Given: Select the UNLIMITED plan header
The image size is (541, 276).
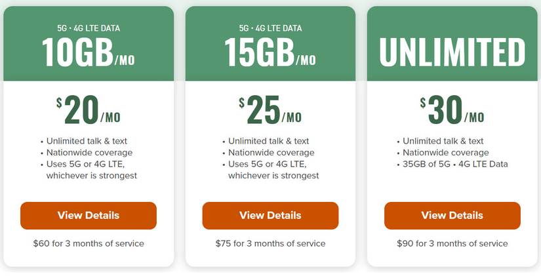Looking at the screenshot, I should click(x=452, y=52).
